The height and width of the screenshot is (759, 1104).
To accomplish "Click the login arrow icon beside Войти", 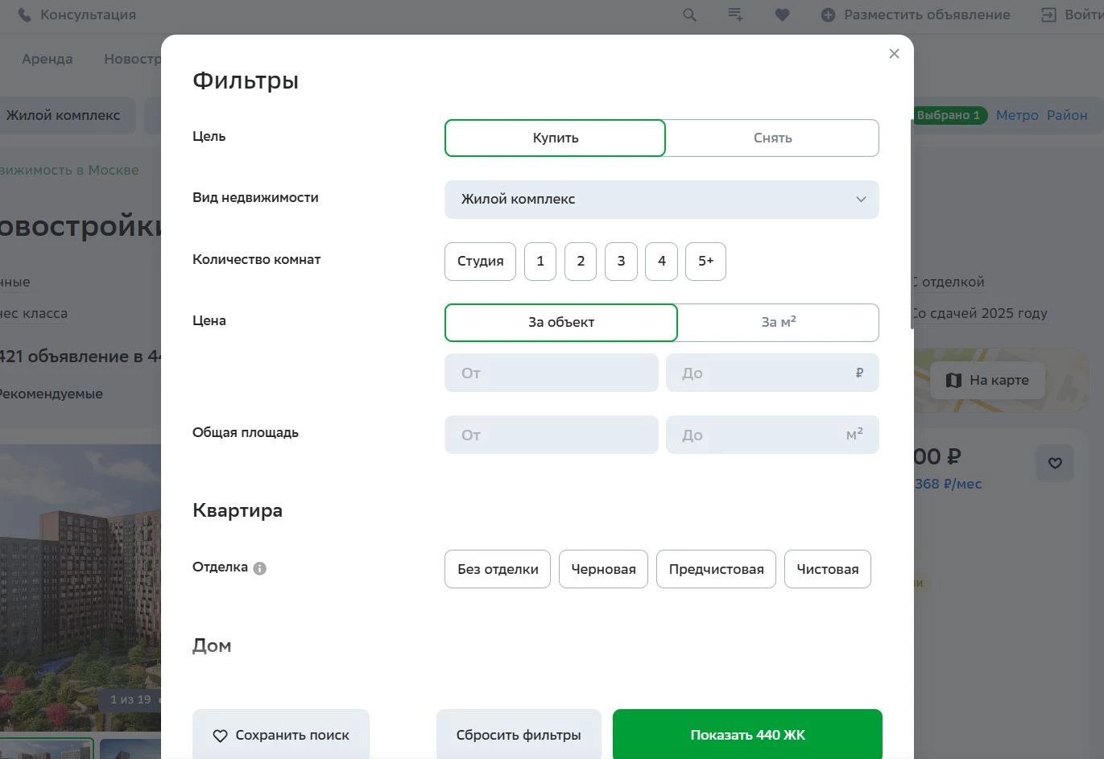I will (x=1048, y=14).
